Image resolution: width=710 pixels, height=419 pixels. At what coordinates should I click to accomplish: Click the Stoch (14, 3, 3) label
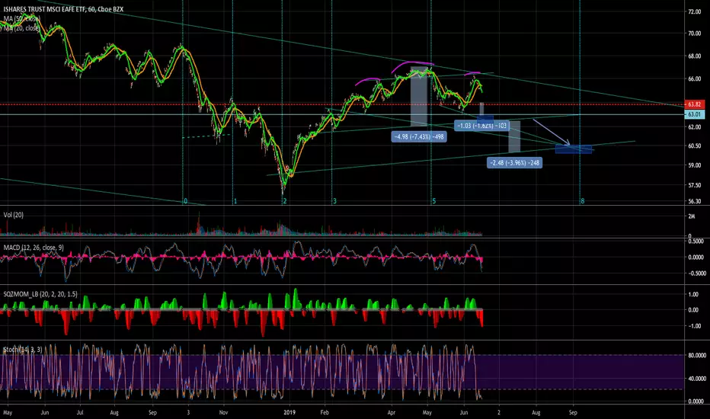coord(23,349)
